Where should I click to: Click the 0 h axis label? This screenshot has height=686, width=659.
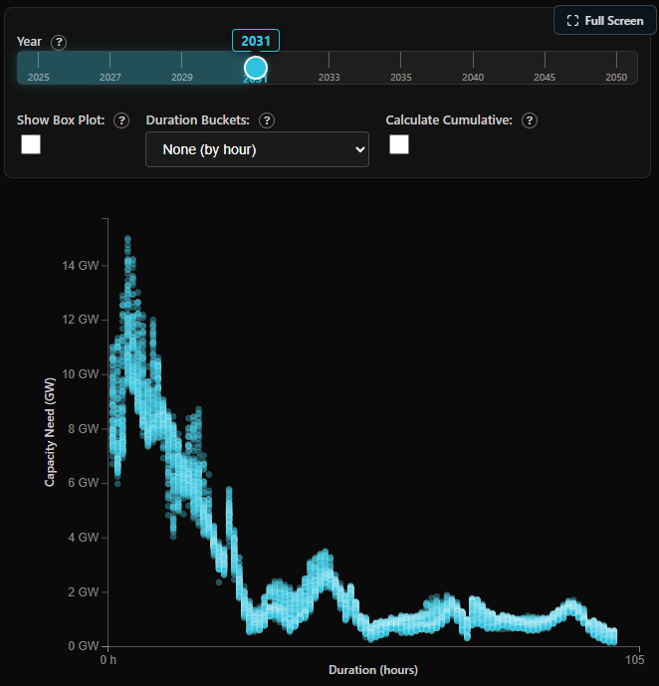pos(109,660)
